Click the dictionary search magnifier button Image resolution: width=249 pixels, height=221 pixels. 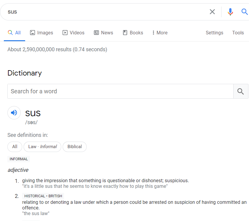coord(240,91)
